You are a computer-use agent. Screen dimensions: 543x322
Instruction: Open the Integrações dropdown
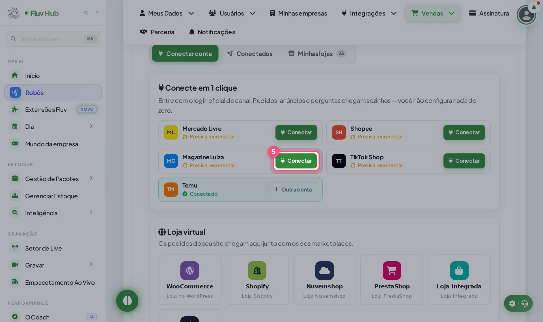click(369, 13)
